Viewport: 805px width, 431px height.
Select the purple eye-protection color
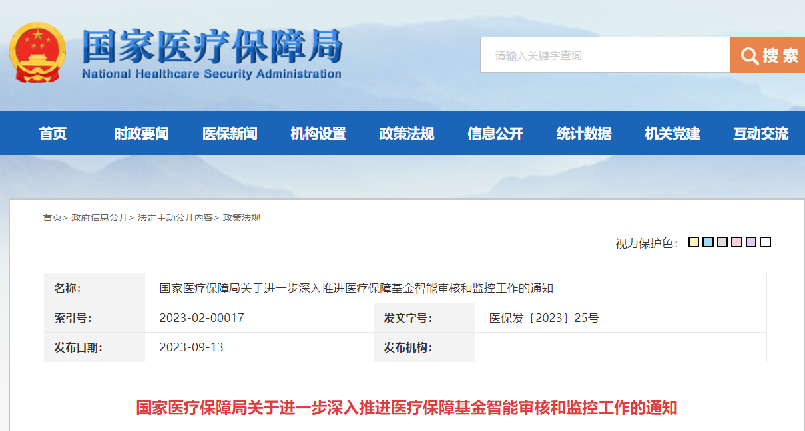[751, 242]
